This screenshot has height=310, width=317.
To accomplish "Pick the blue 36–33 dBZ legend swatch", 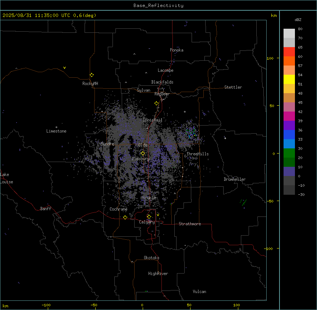I will 289,135.
